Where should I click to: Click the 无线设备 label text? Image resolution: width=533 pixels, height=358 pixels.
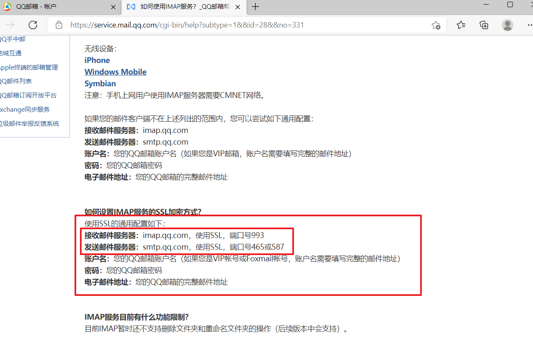(101, 49)
